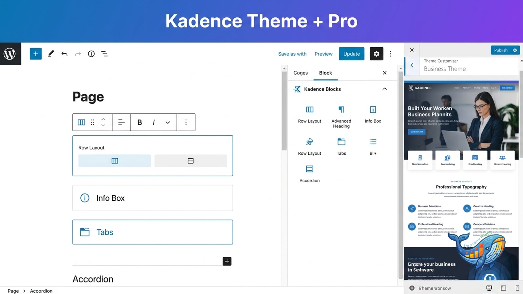Image resolution: width=523 pixels, height=294 pixels.
Task: Click the block sidebar vertical scrollbar
Action: 400,175
